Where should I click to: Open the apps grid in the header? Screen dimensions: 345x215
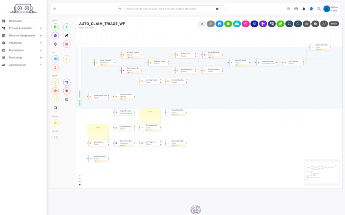coord(289,9)
